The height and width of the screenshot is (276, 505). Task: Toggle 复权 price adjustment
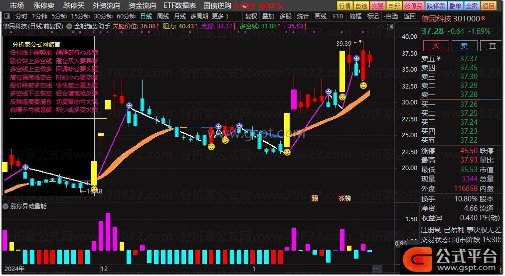point(252,16)
